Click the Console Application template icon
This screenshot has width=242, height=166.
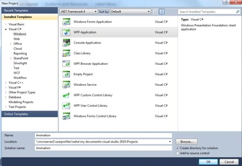(x=66, y=43)
